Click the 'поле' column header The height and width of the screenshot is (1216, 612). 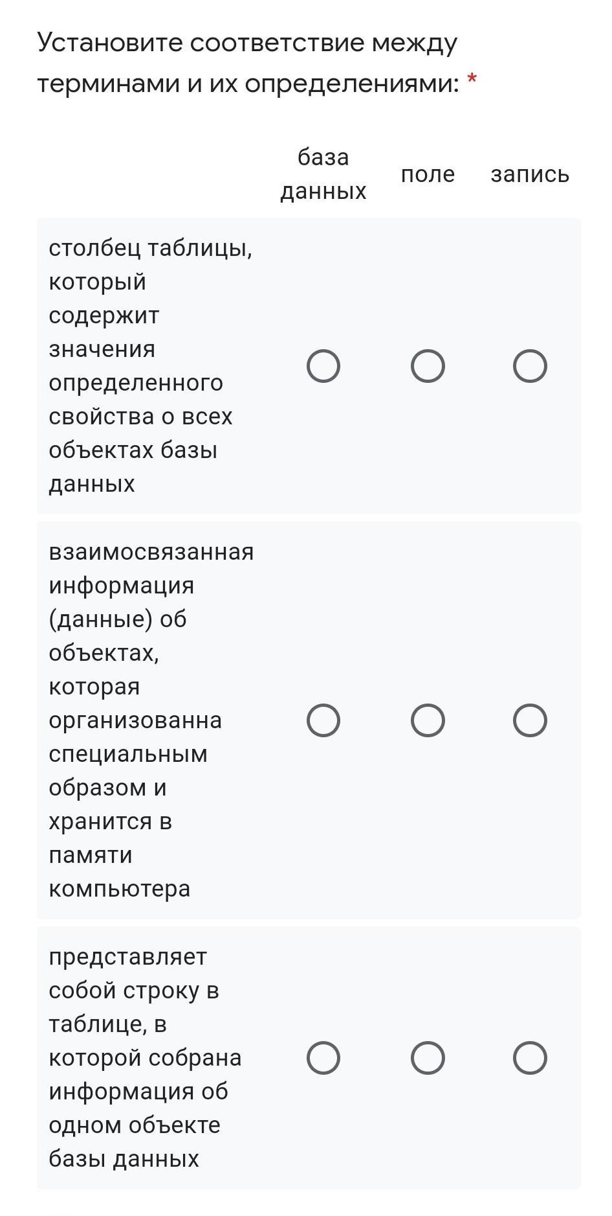point(428,174)
